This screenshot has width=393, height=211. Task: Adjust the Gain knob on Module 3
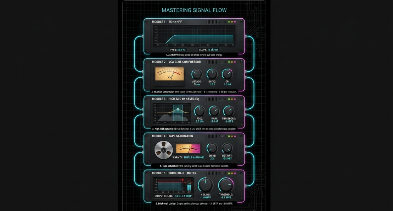(x=214, y=111)
